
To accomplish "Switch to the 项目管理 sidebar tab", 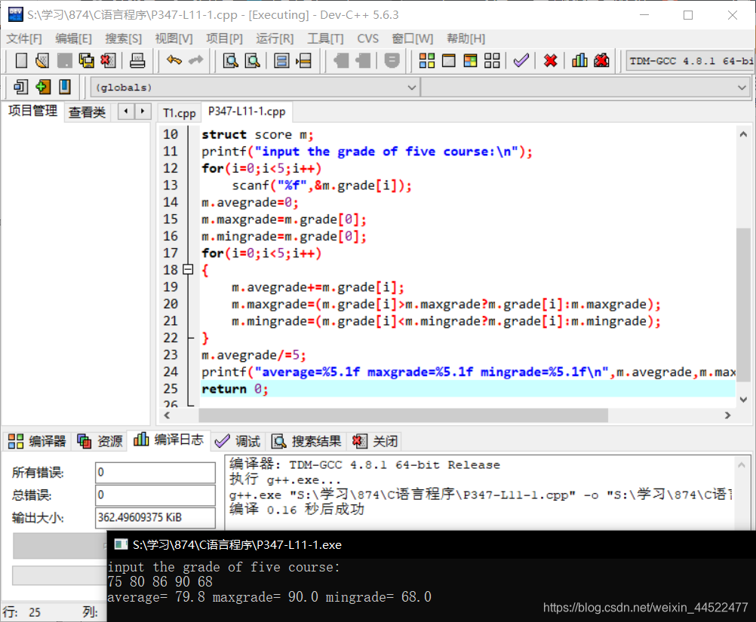I will pyautogui.click(x=32, y=111).
